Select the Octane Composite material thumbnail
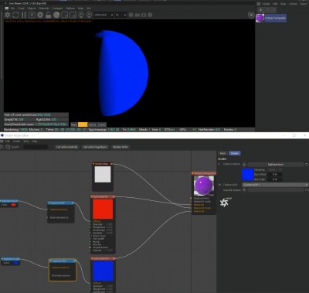The image size is (309, 293). [x=260, y=18]
